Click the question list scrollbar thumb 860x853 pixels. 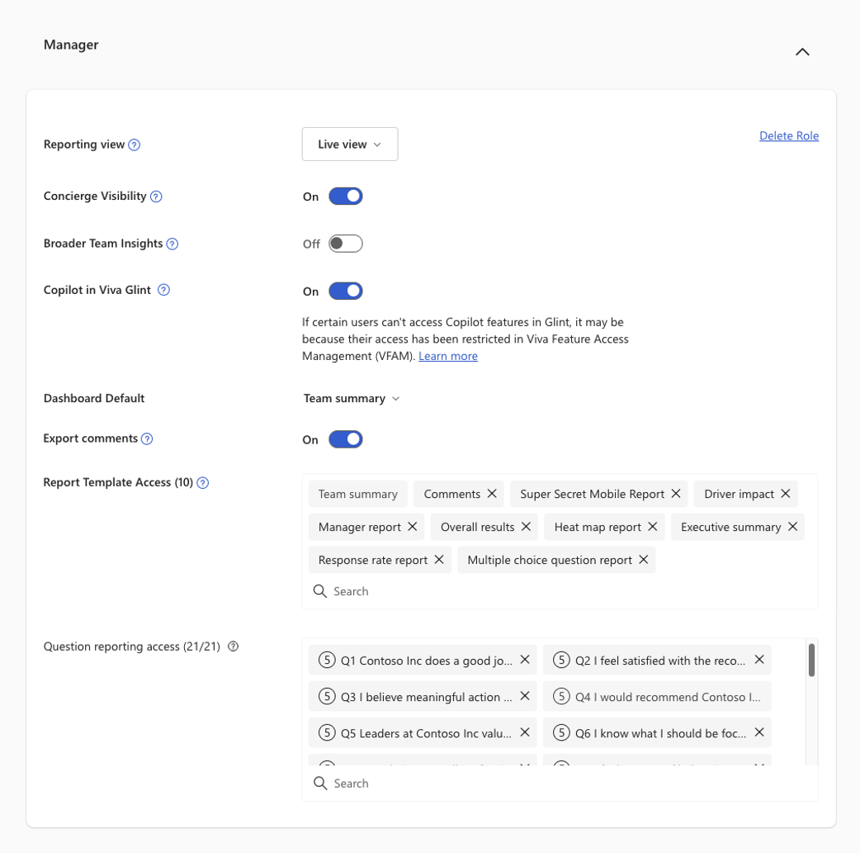(811, 661)
